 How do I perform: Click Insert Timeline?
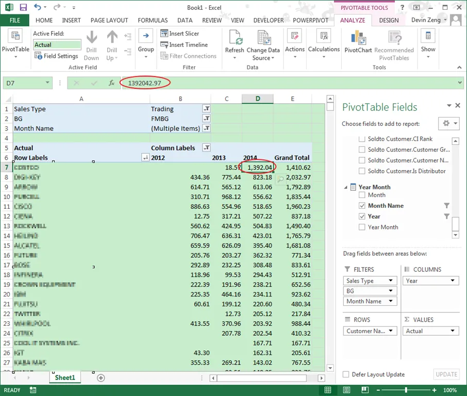tap(185, 45)
